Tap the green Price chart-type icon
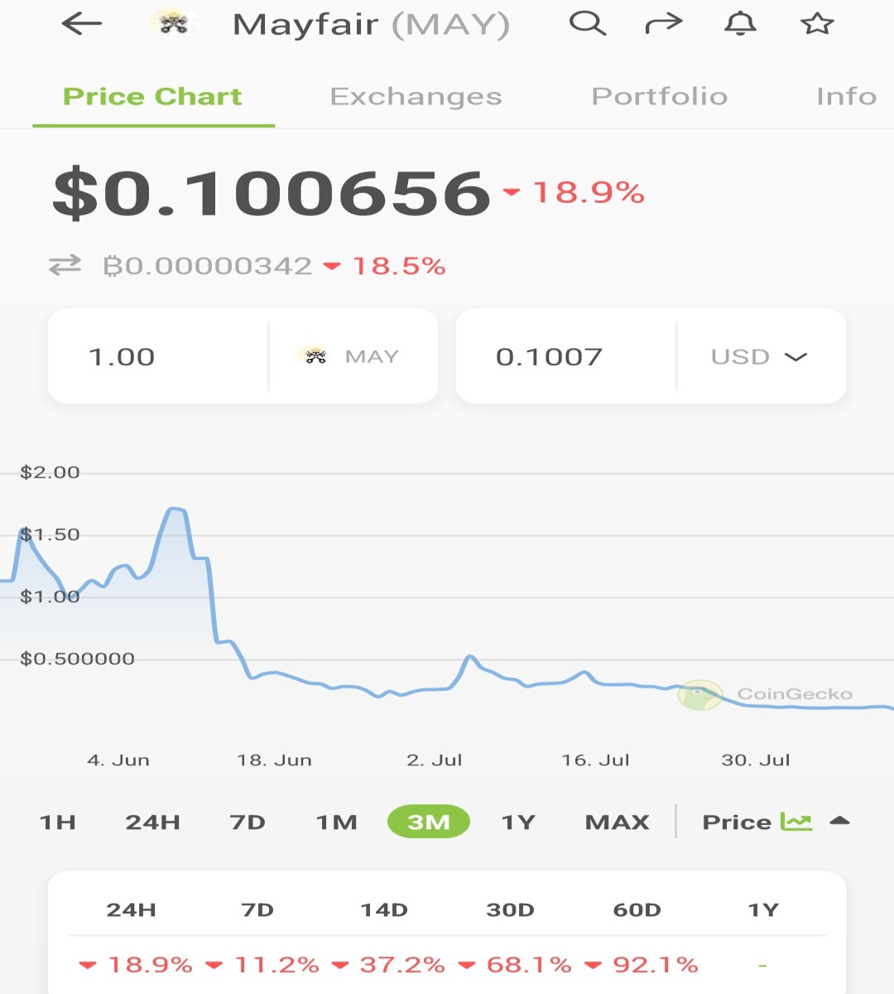Screen dimensions: 894x994 click(796, 821)
